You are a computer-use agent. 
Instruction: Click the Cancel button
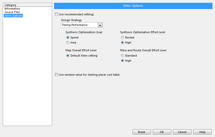[182, 132]
